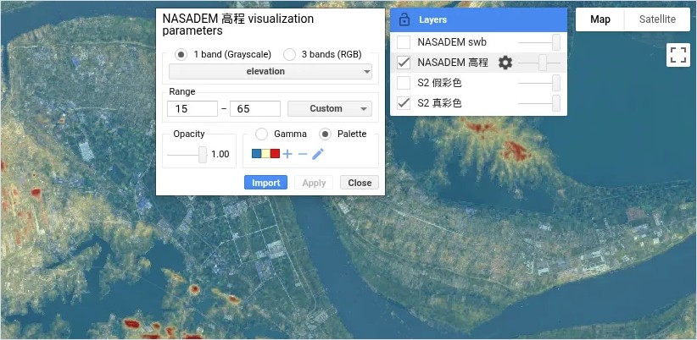This screenshot has height=340, width=697.
Task: Click the Layers lock icon
Action: (404, 19)
